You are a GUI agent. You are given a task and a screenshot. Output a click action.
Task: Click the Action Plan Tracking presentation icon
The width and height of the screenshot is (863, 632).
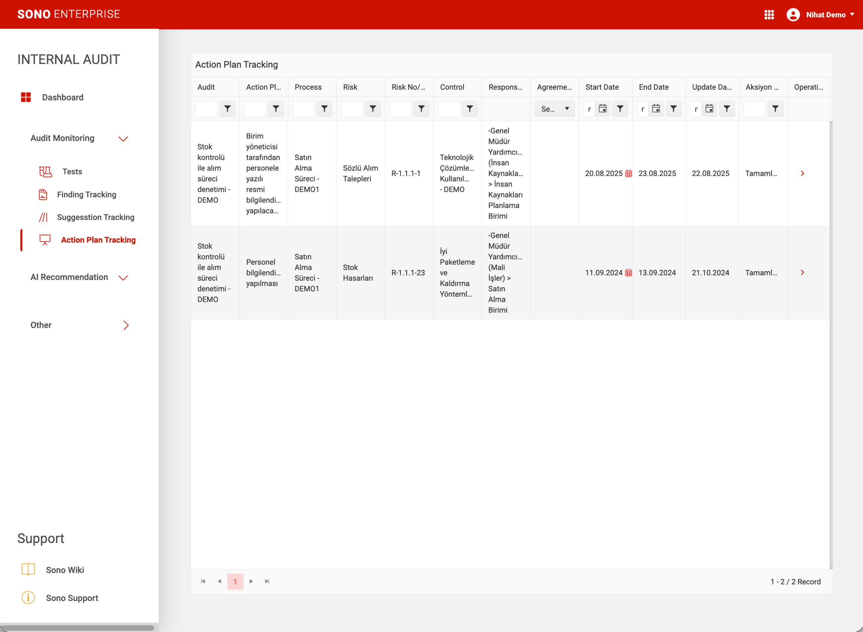pyautogui.click(x=45, y=240)
